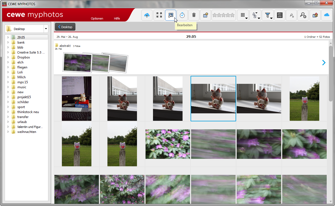Zoom out thumbnails with magnifier-minus icon
The width and height of the screenshot is (335, 206).
tap(291, 15)
